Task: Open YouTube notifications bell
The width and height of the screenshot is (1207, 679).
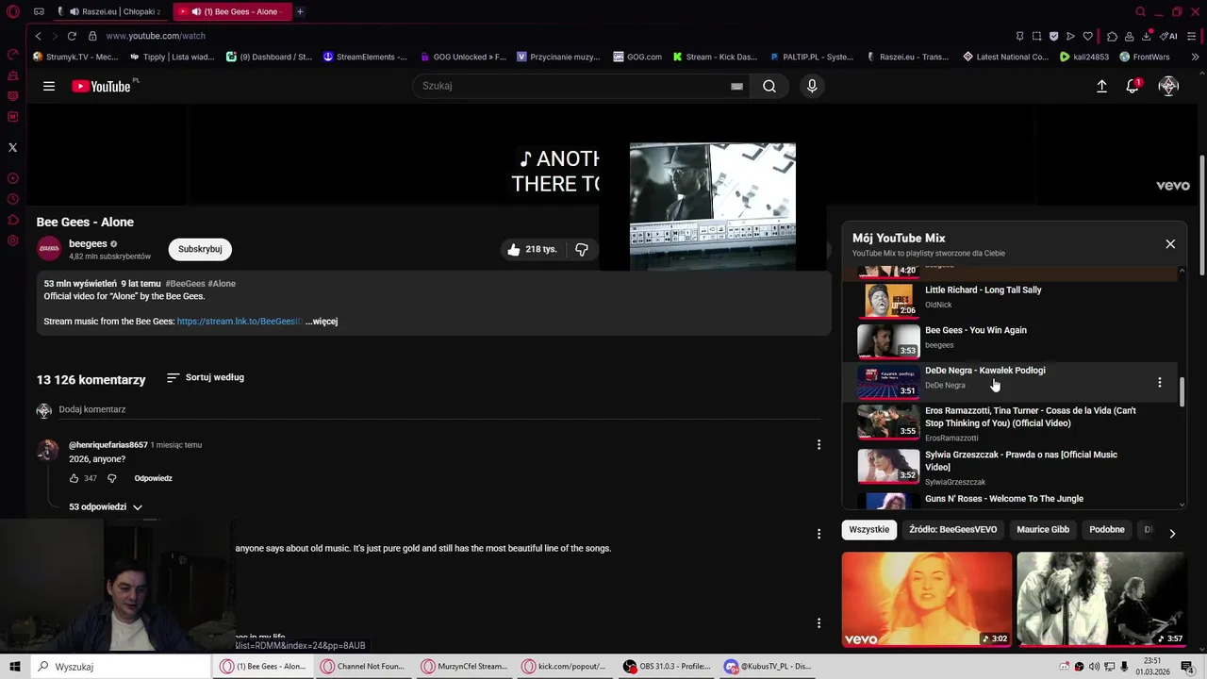Action: click(1133, 86)
